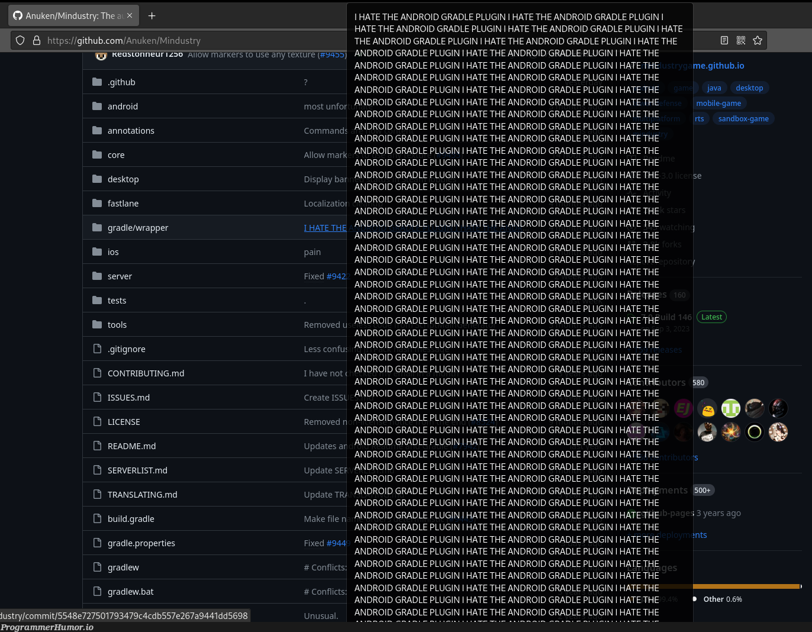This screenshot has height=632, width=812.
Task: Open issue #9455 link in latest commit
Action: (331, 54)
